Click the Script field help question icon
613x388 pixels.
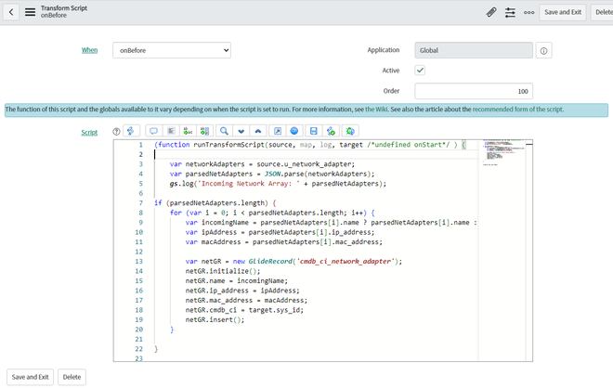pyautogui.click(x=116, y=132)
